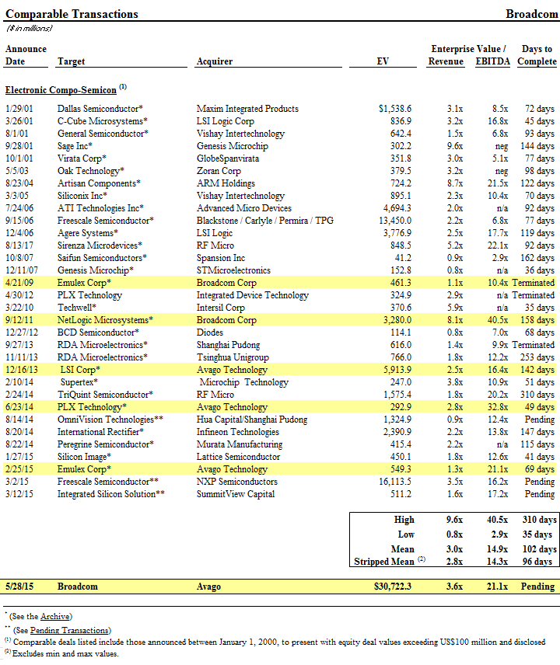Select LSI Corp highlighted target
560x665 pixels.
[80, 369]
